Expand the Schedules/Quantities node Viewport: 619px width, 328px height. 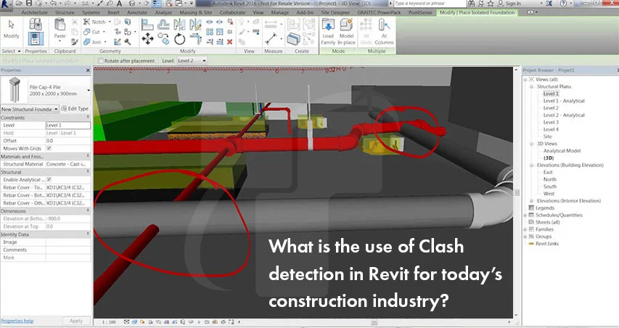(525, 215)
